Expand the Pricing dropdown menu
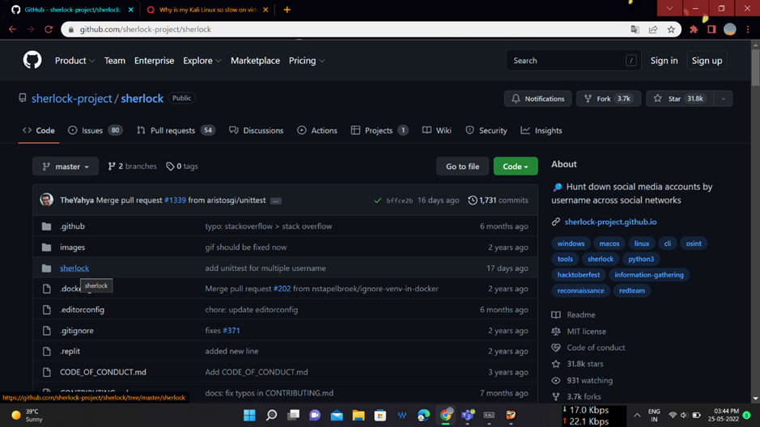 307,61
